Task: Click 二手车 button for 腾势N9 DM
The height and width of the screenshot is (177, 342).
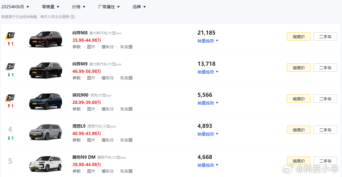Action: pos(325,161)
